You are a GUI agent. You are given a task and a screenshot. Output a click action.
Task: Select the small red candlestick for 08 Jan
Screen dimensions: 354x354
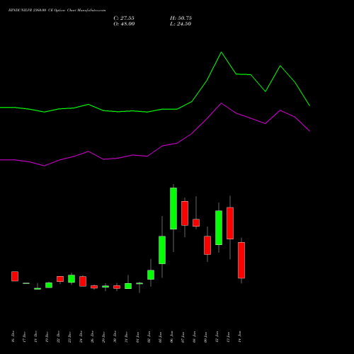[196, 223]
